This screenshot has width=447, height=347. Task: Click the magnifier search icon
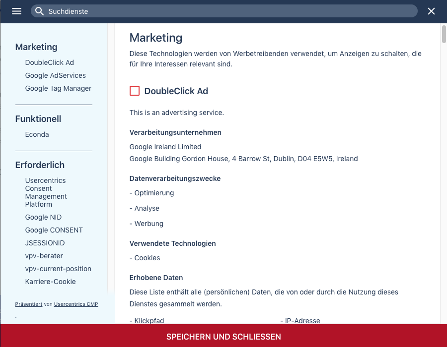[x=39, y=11]
